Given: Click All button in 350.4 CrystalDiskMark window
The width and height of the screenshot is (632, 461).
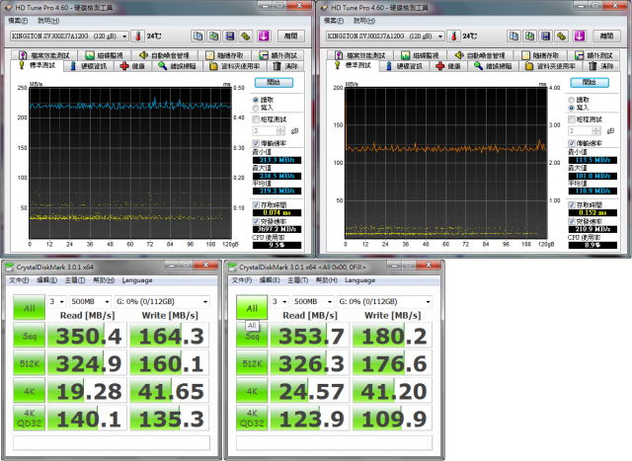Looking at the screenshot, I should 29,308.
